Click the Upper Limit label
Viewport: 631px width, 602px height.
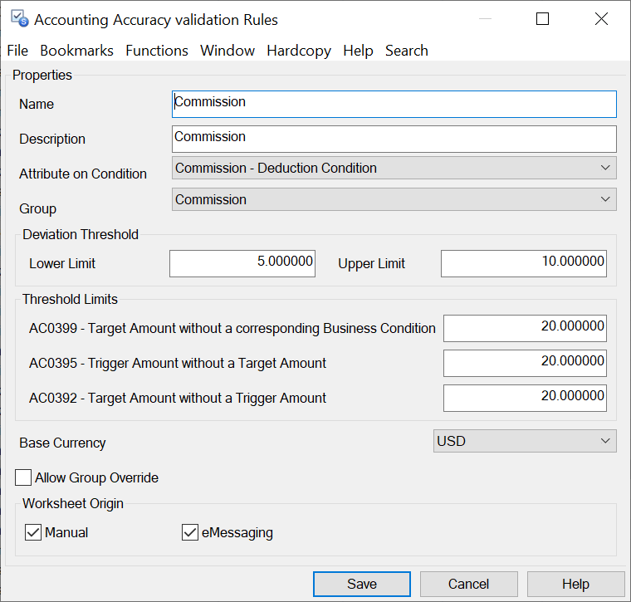[371, 263]
